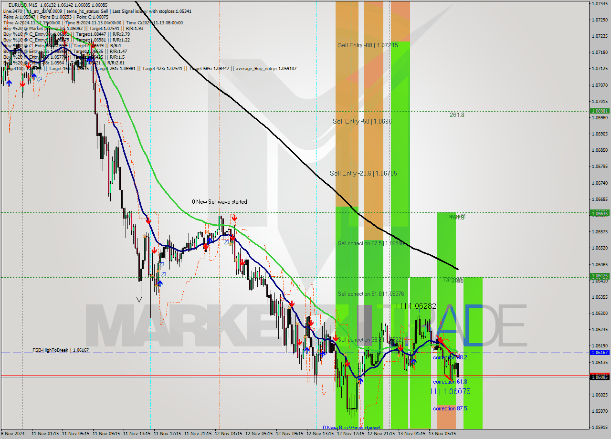Click the '11 Nov 09:15' time axis label

[x=106, y=434]
